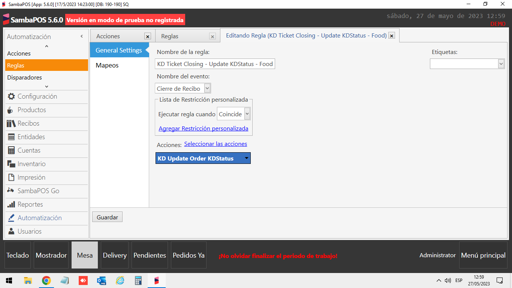Select General Settings section

pyautogui.click(x=119, y=50)
